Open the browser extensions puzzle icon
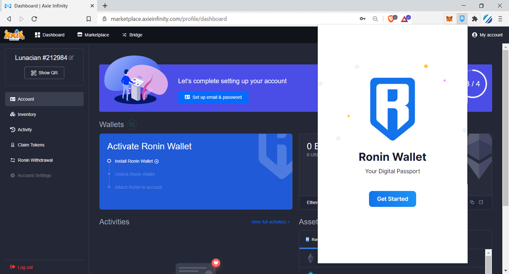509x274 pixels. [x=474, y=19]
